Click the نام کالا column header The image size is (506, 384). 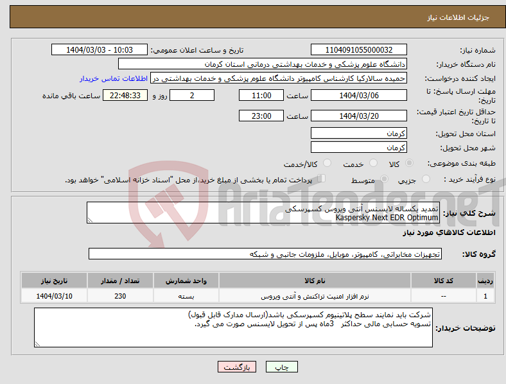point(315,281)
